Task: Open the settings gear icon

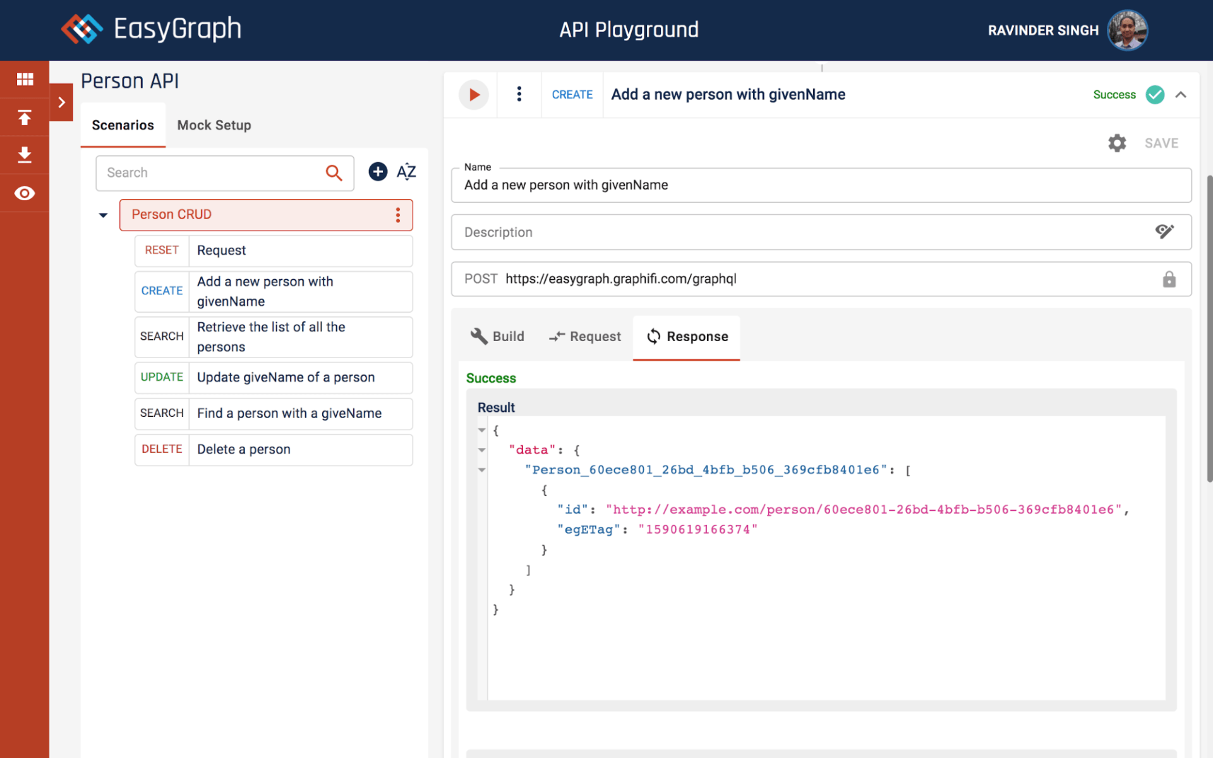Action: coord(1117,143)
